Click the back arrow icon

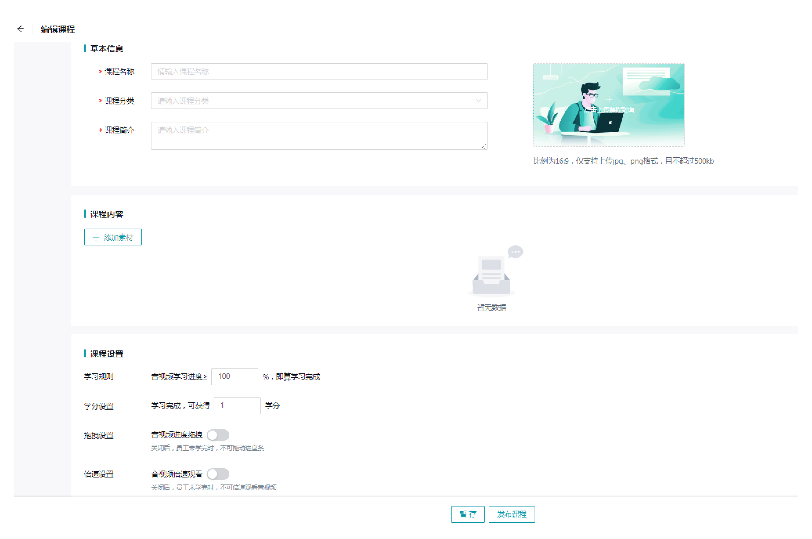coord(21,29)
